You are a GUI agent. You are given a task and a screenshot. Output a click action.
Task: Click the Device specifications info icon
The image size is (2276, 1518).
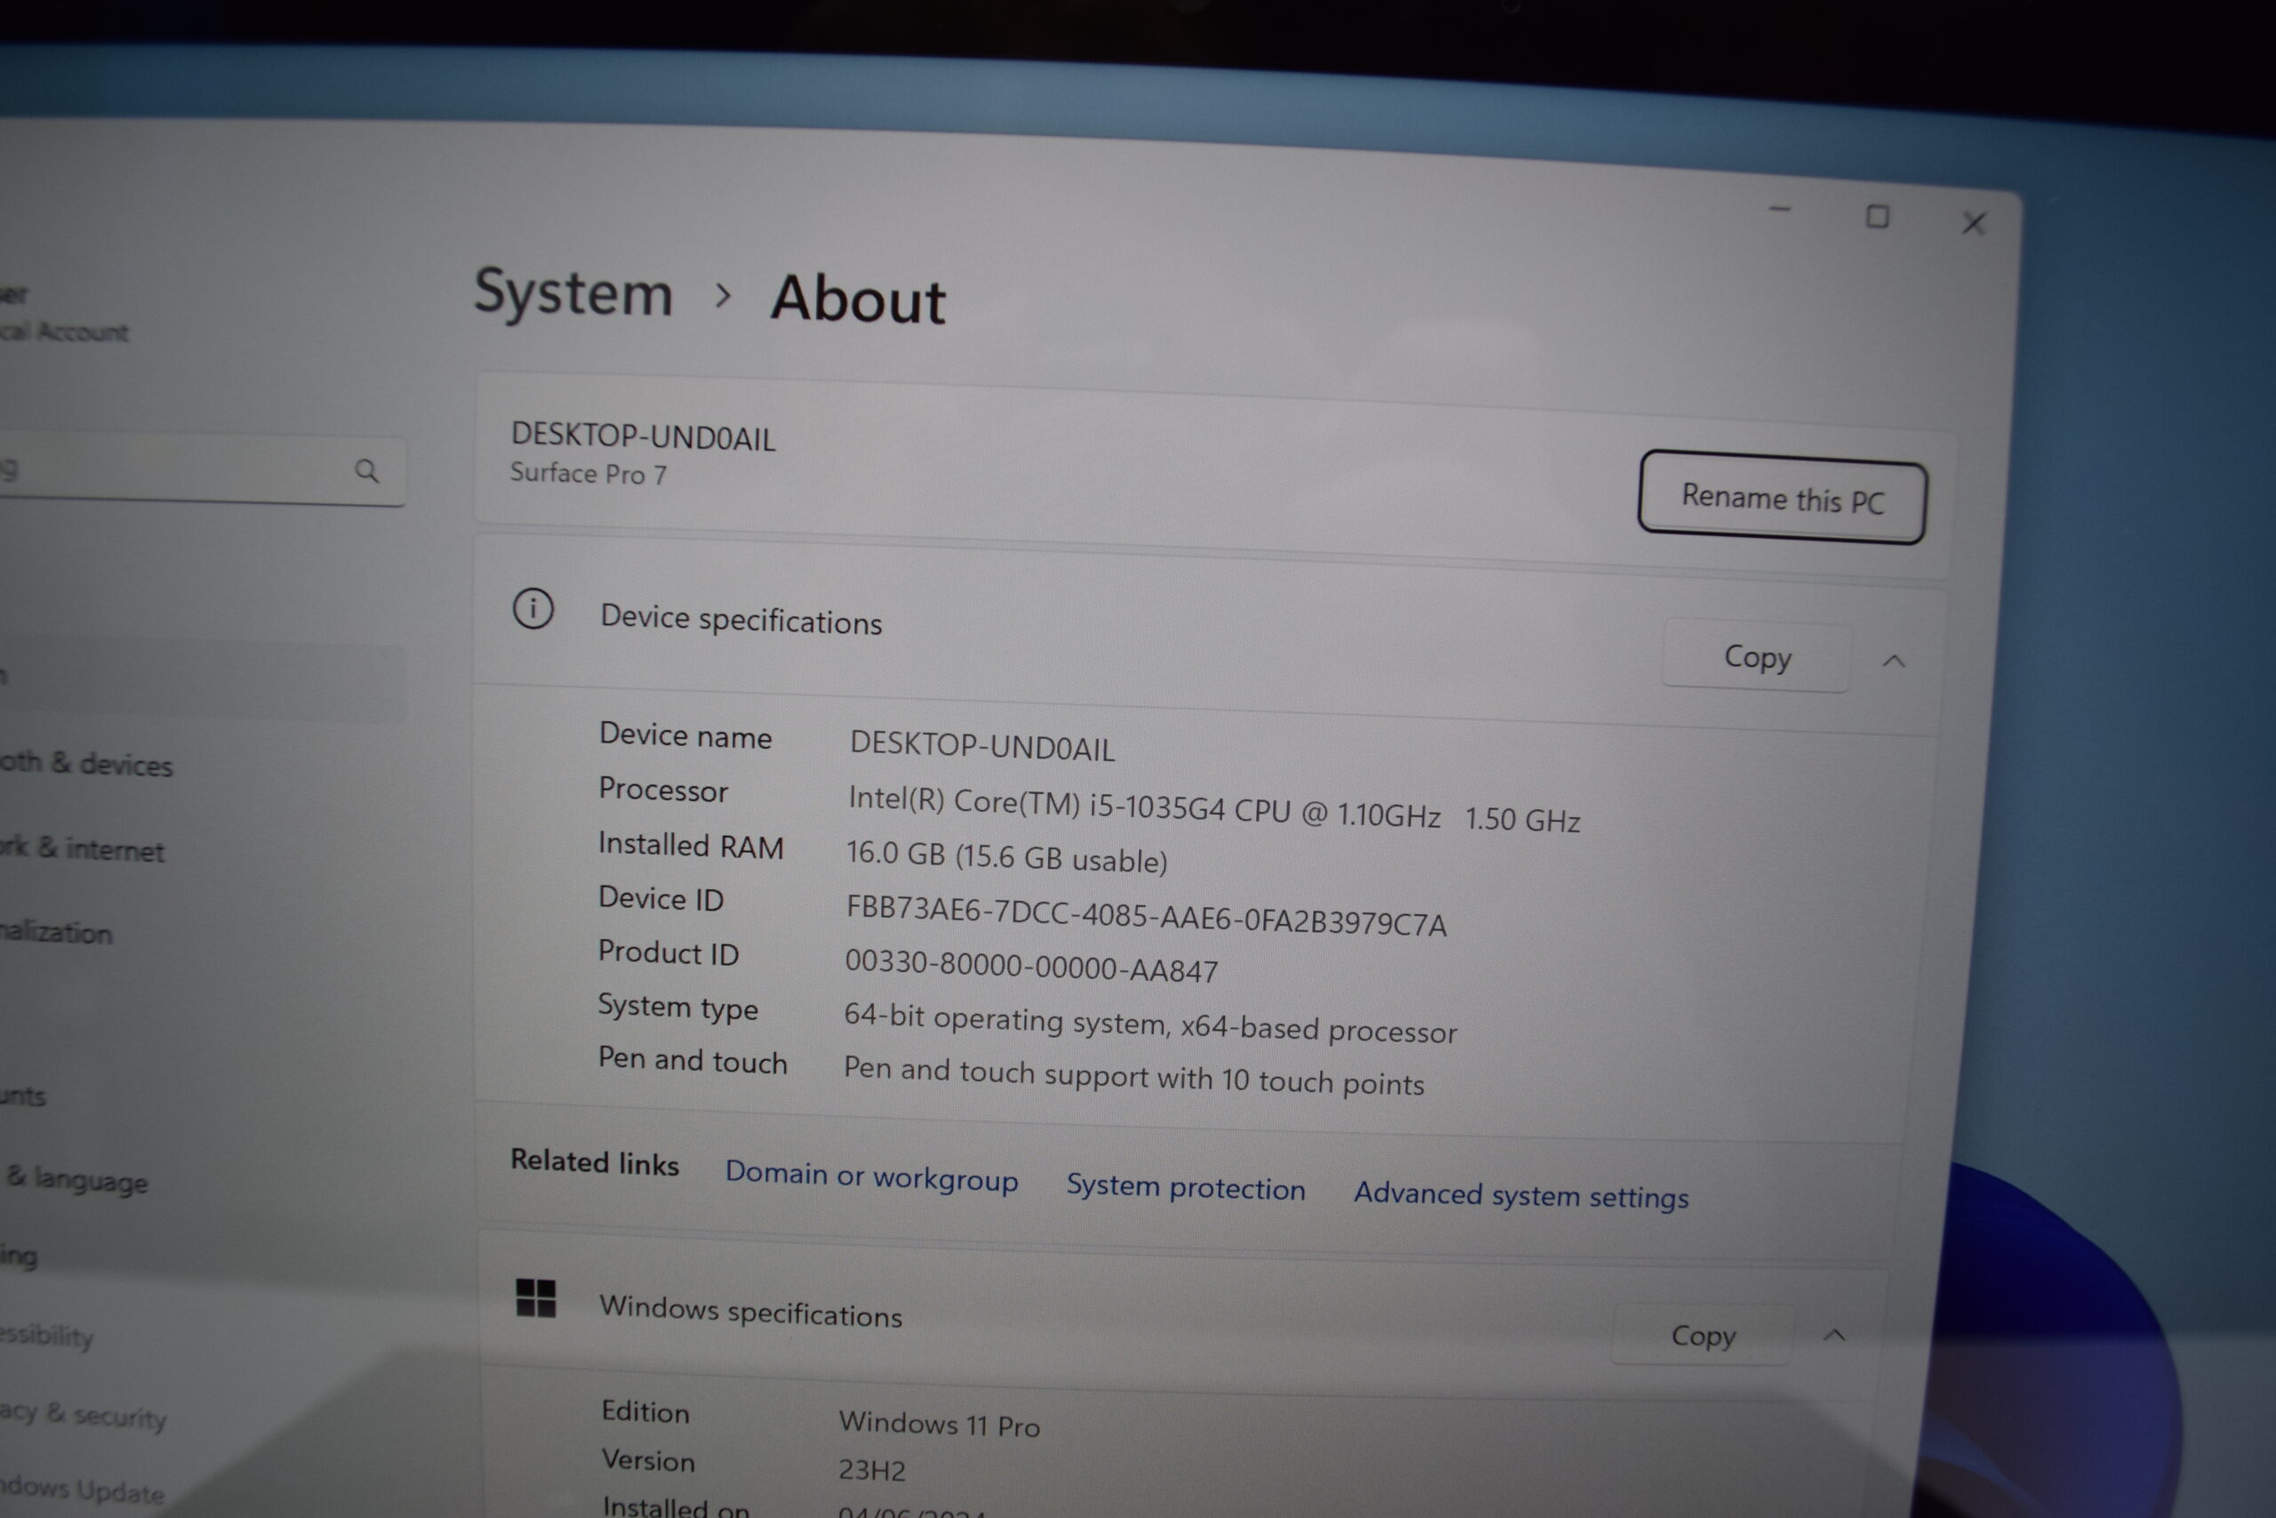pyautogui.click(x=533, y=609)
